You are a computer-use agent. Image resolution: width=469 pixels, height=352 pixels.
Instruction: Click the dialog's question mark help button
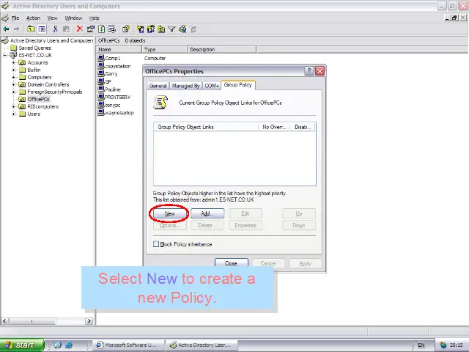click(309, 71)
